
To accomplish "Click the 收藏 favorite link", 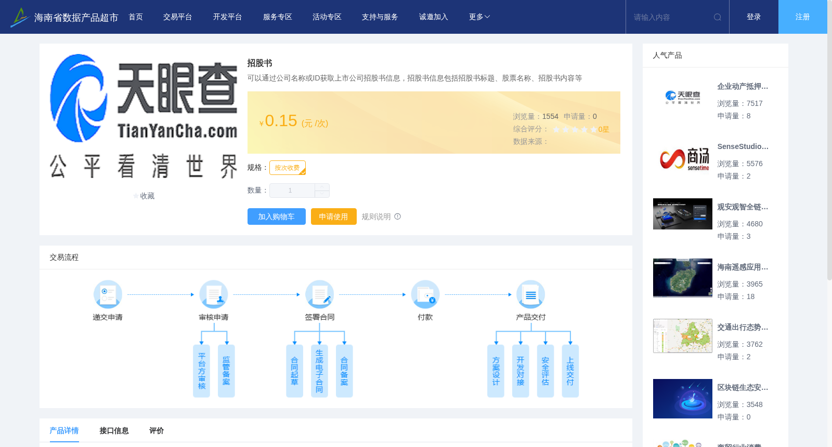I will (147, 196).
